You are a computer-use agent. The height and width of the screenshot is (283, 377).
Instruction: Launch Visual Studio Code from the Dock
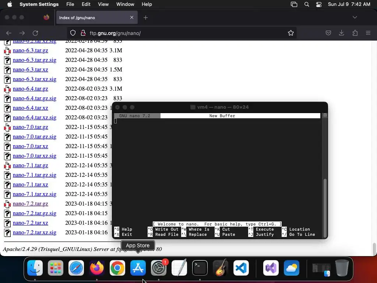241,268
